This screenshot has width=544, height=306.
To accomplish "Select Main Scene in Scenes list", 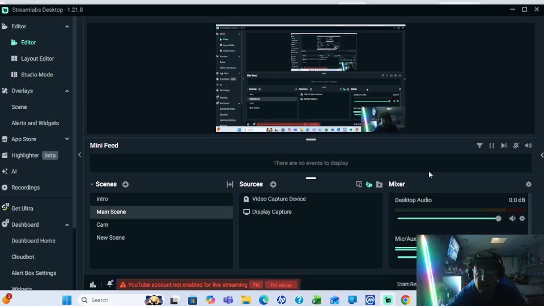I will point(161,212).
